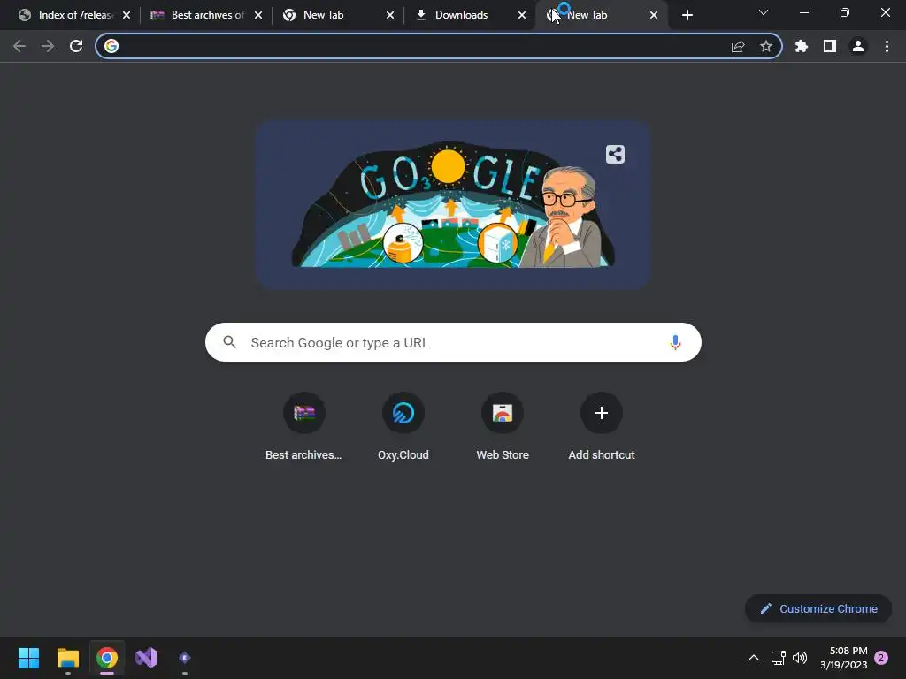
Task: Open the network status tray icon
Action: click(x=778, y=658)
